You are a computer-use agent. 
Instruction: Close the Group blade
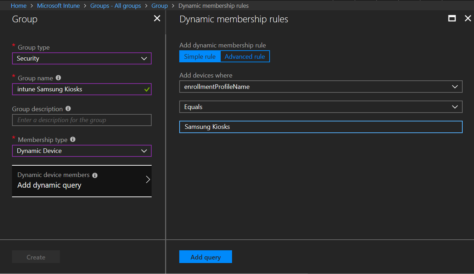coord(157,18)
